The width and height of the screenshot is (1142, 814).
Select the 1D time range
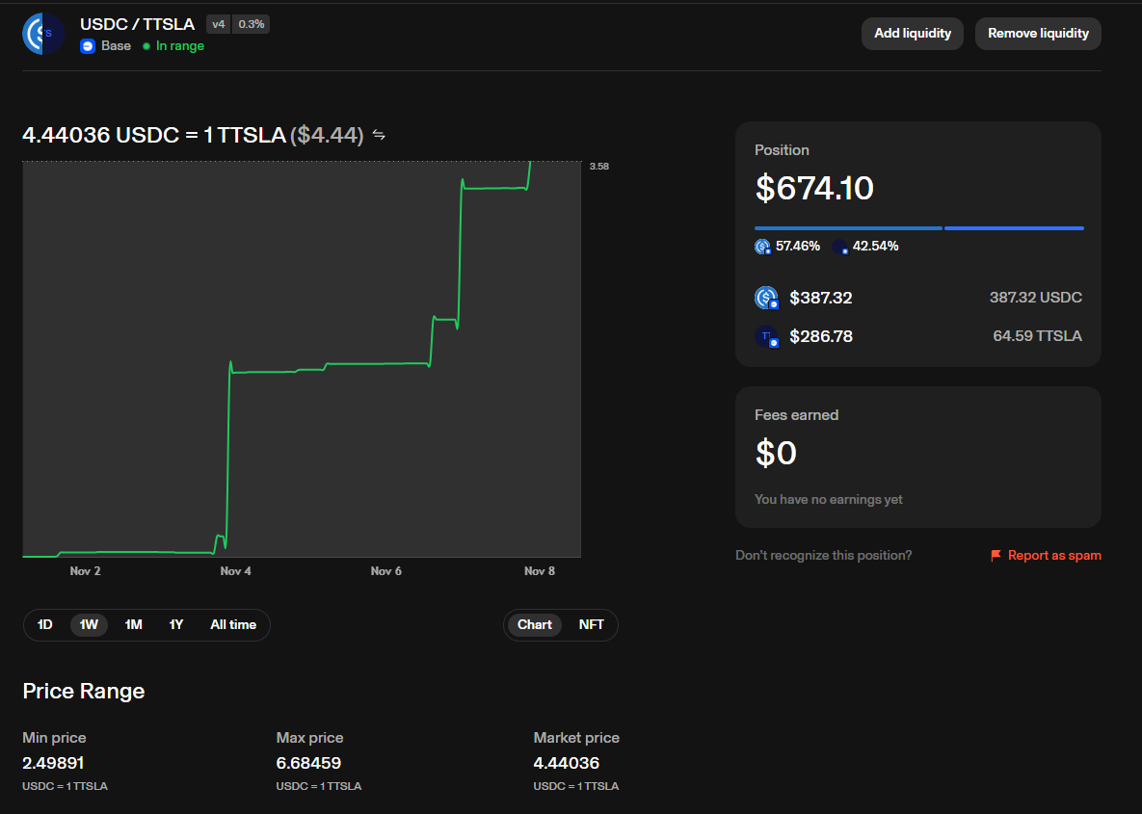[45, 625]
